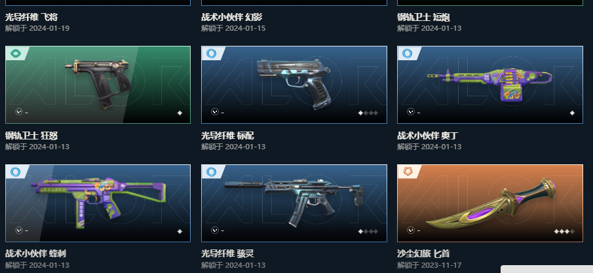
Task: Click the 钢轨卫士 短炮 skin name
Action: point(423,17)
